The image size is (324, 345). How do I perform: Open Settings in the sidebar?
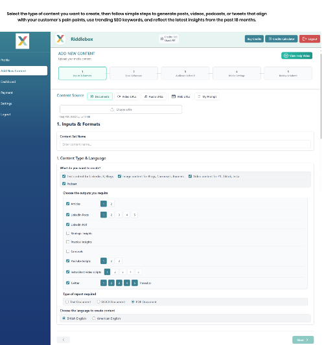pos(6,104)
